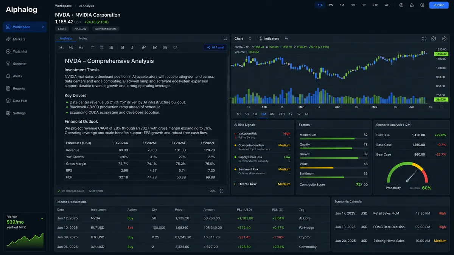Expand the Valuation Risk row chevron
The image size is (454, 255).
[x=289, y=138]
